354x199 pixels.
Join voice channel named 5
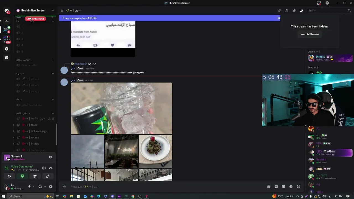(x=35, y=52)
